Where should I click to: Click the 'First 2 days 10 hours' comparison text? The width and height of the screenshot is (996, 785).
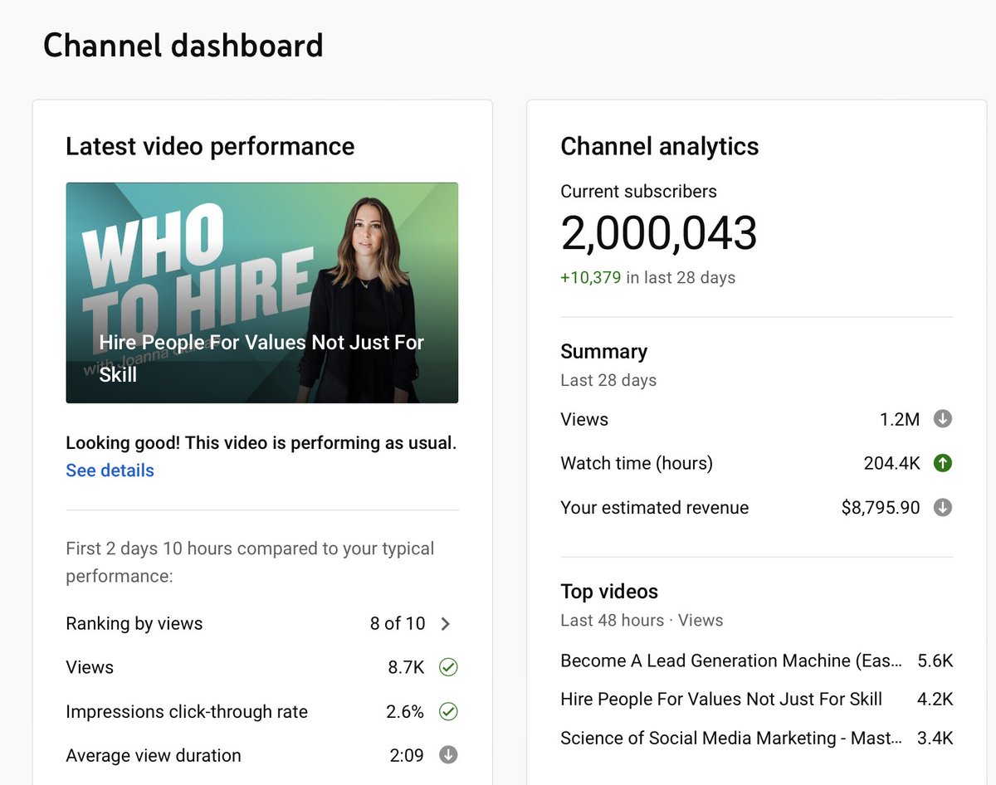coord(250,562)
